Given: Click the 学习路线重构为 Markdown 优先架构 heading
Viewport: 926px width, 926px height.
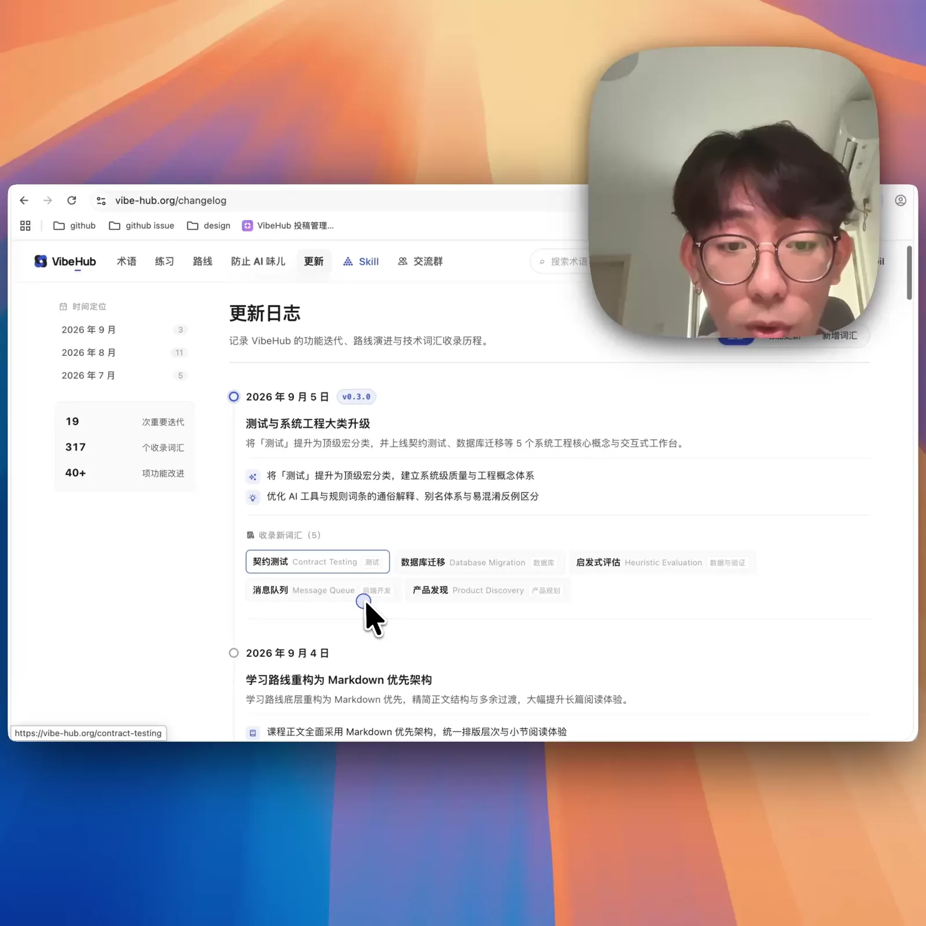Looking at the screenshot, I should point(339,680).
